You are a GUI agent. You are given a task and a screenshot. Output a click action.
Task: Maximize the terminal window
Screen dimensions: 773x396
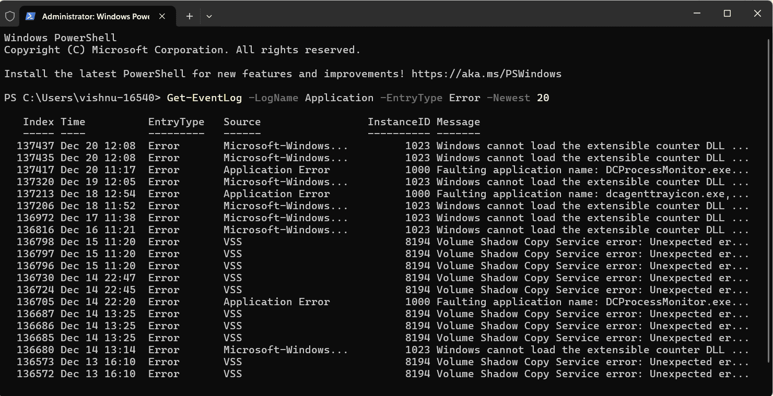(x=727, y=14)
